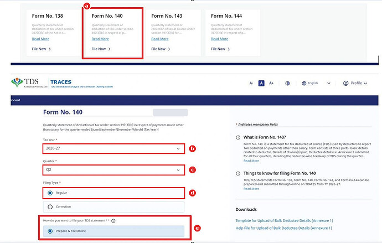Screen dimensions: 382x243
Task: Click Read More under What is Form No. 140?
Action: 251,161
